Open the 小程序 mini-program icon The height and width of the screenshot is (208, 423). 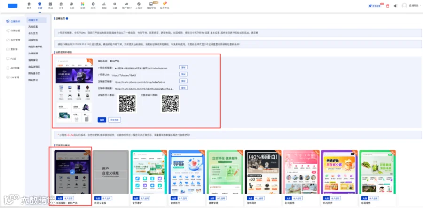tap(139, 5)
